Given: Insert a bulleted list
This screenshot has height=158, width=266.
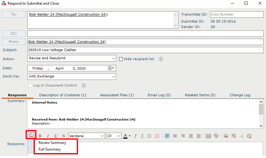Looking at the screenshot, I should pos(150,136).
